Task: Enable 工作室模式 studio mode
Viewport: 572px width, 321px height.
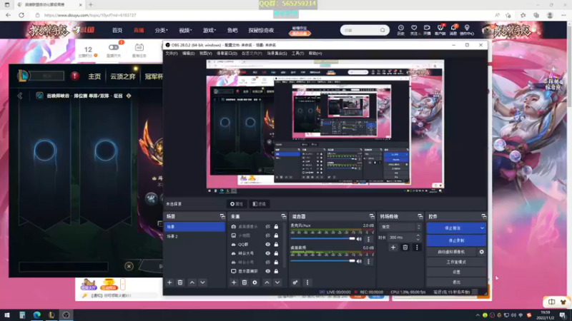Action: point(456,262)
